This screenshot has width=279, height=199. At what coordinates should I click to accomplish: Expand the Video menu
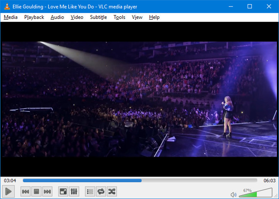click(x=77, y=17)
